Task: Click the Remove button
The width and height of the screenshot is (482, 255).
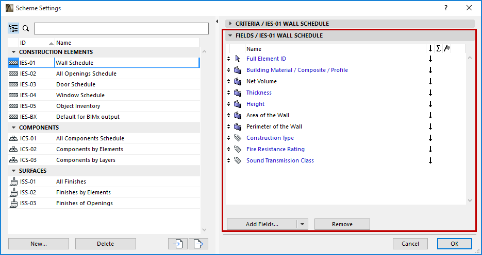Action: (342, 224)
